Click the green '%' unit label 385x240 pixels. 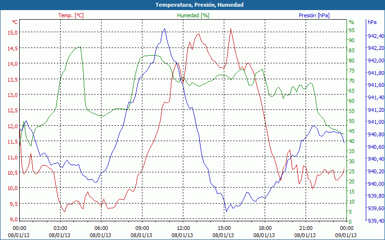point(352,22)
